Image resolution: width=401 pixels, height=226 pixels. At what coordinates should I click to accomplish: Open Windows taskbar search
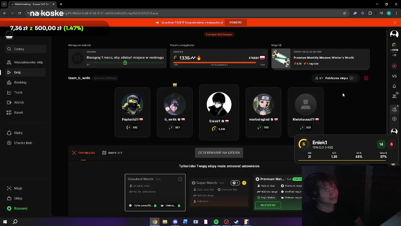pyautogui.click(x=15, y=222)
